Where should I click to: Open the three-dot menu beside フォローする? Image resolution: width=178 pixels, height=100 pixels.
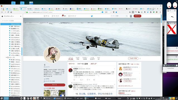[140, 59]
